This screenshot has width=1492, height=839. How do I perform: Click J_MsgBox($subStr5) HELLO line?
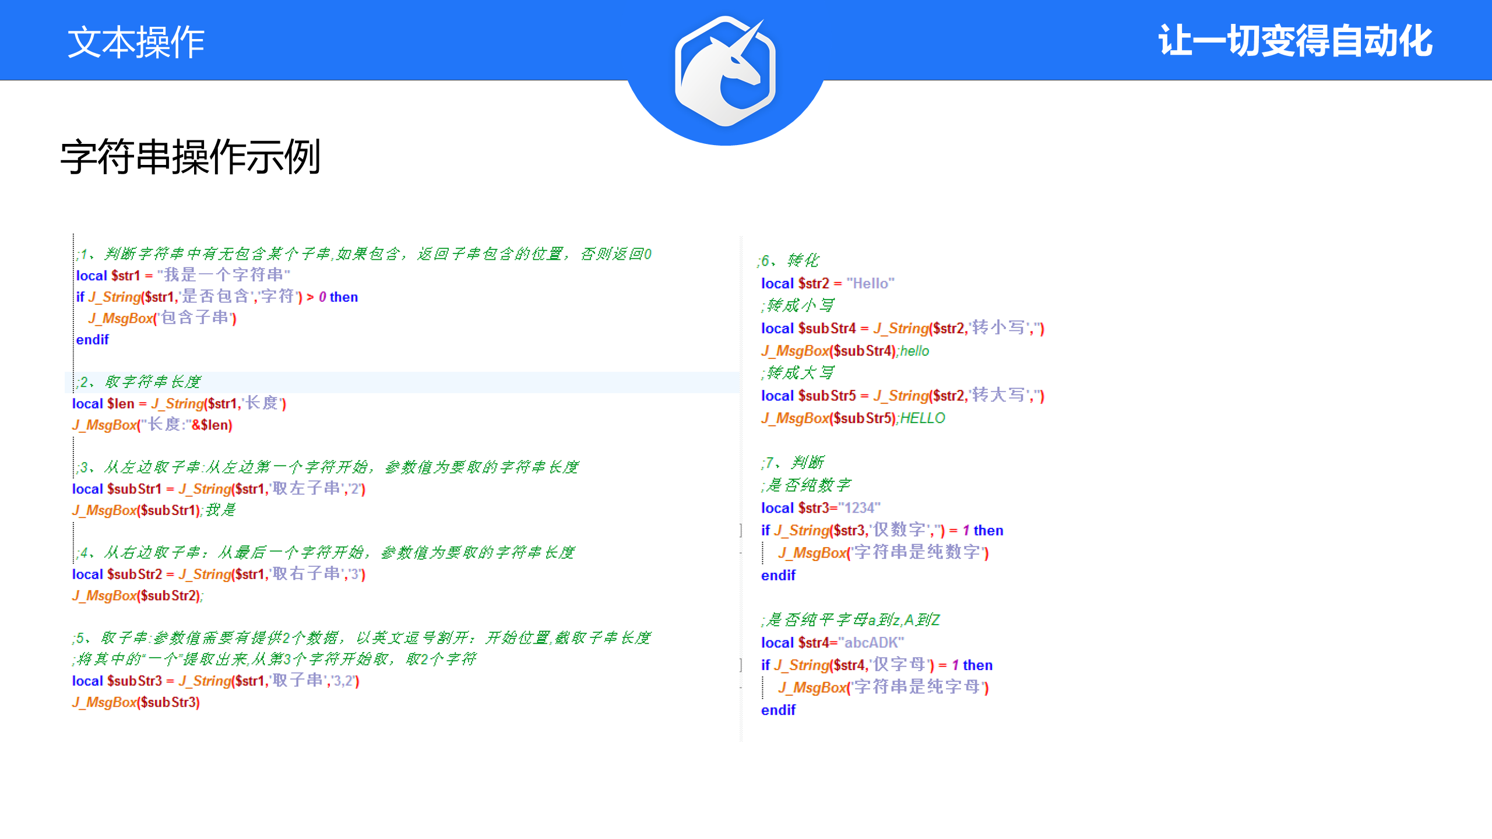point(852,418)
